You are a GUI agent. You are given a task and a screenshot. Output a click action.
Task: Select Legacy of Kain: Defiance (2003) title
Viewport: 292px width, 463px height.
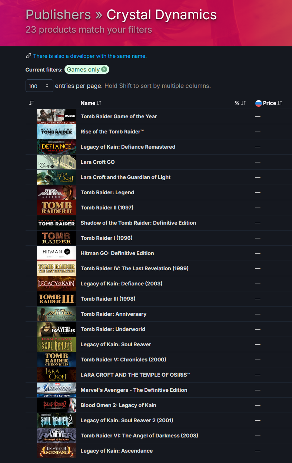pyautogui.click(x=122, y=284)
